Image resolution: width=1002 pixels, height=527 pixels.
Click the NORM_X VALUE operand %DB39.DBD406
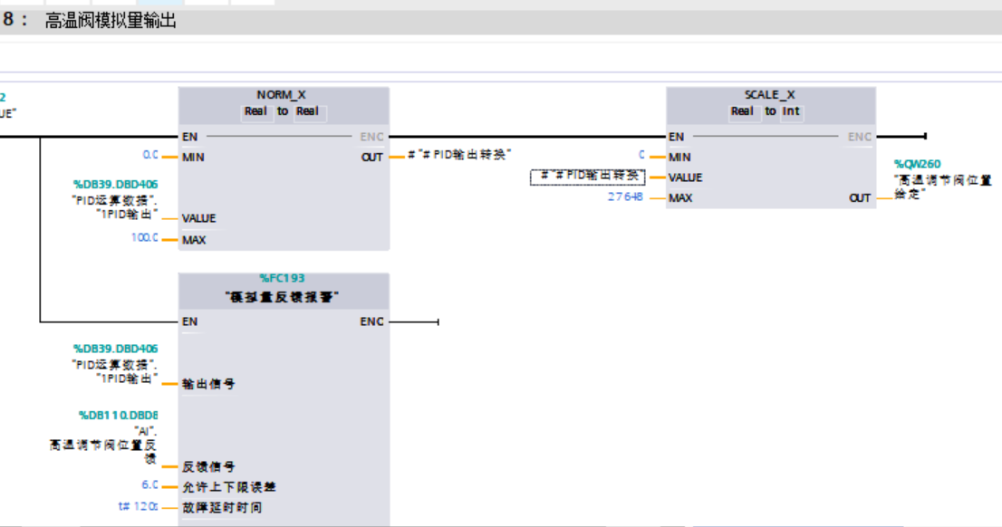point(115,184)
